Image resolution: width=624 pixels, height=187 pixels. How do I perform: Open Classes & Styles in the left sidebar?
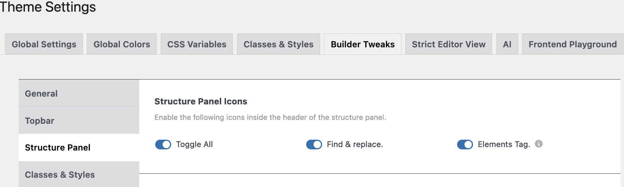(79, 175)
